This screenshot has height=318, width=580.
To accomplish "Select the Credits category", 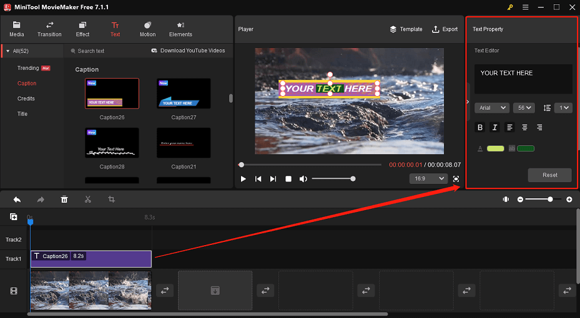I will [x=26, y=99].
